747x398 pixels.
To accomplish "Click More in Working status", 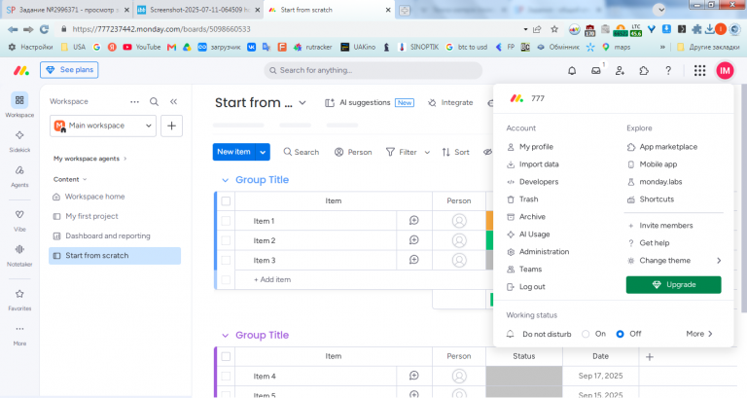I will [699, 334].
